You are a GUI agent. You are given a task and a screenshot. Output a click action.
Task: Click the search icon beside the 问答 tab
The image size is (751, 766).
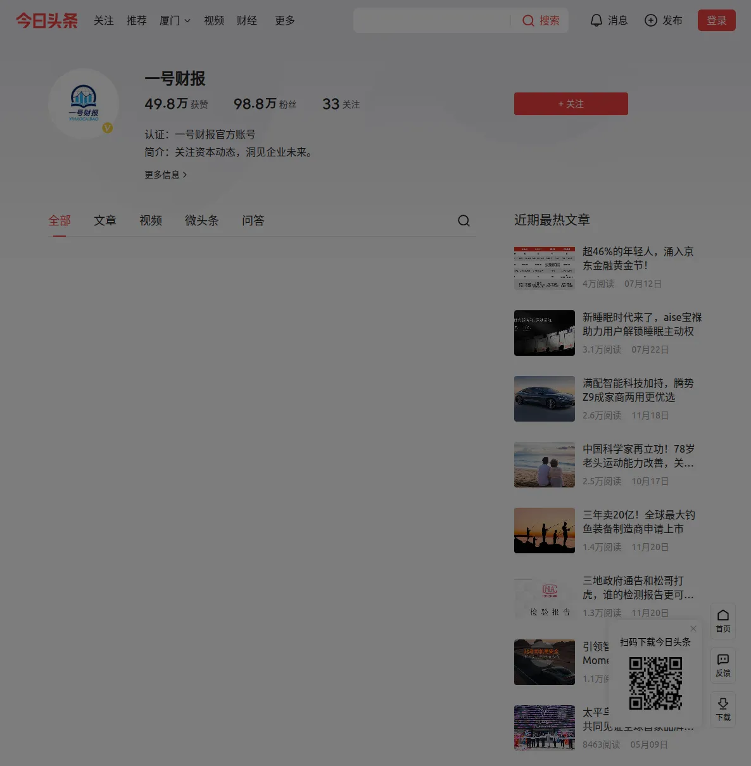pyautogui.click(x=464, y=220)
